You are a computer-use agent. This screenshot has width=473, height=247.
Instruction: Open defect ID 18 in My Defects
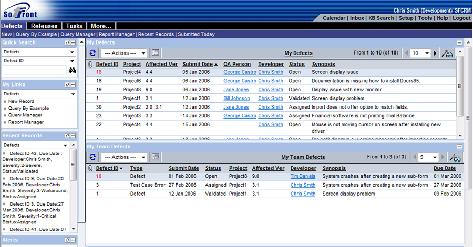[x=99, y=72]
